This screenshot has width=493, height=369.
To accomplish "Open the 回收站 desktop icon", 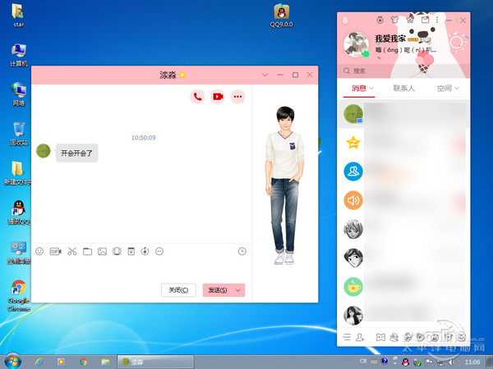I will pos(19,134).
